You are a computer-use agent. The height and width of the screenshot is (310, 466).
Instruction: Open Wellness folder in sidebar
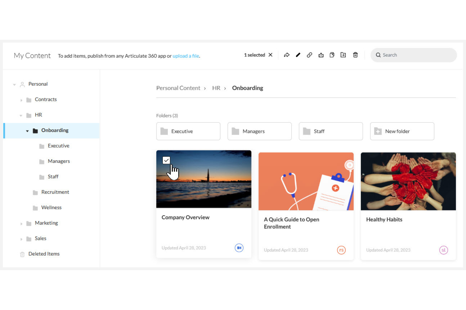click(51, 208)
